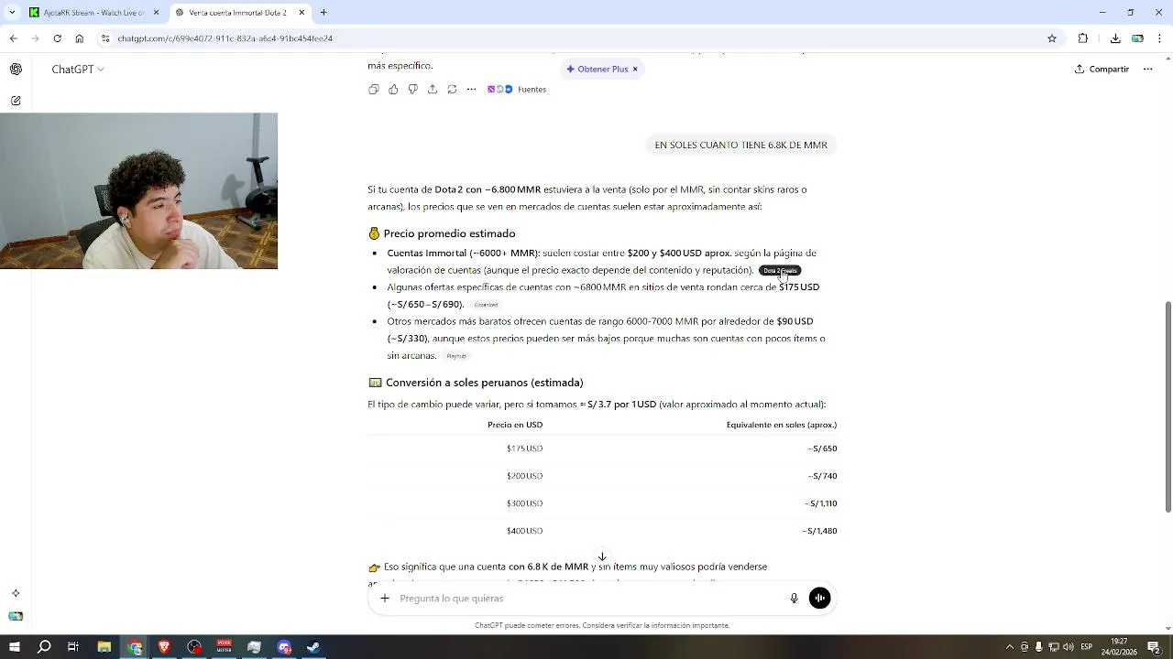The image size is (1173, 659).
Task: Bookmark this page with star icon
Action: click(x=1052, y=38)
